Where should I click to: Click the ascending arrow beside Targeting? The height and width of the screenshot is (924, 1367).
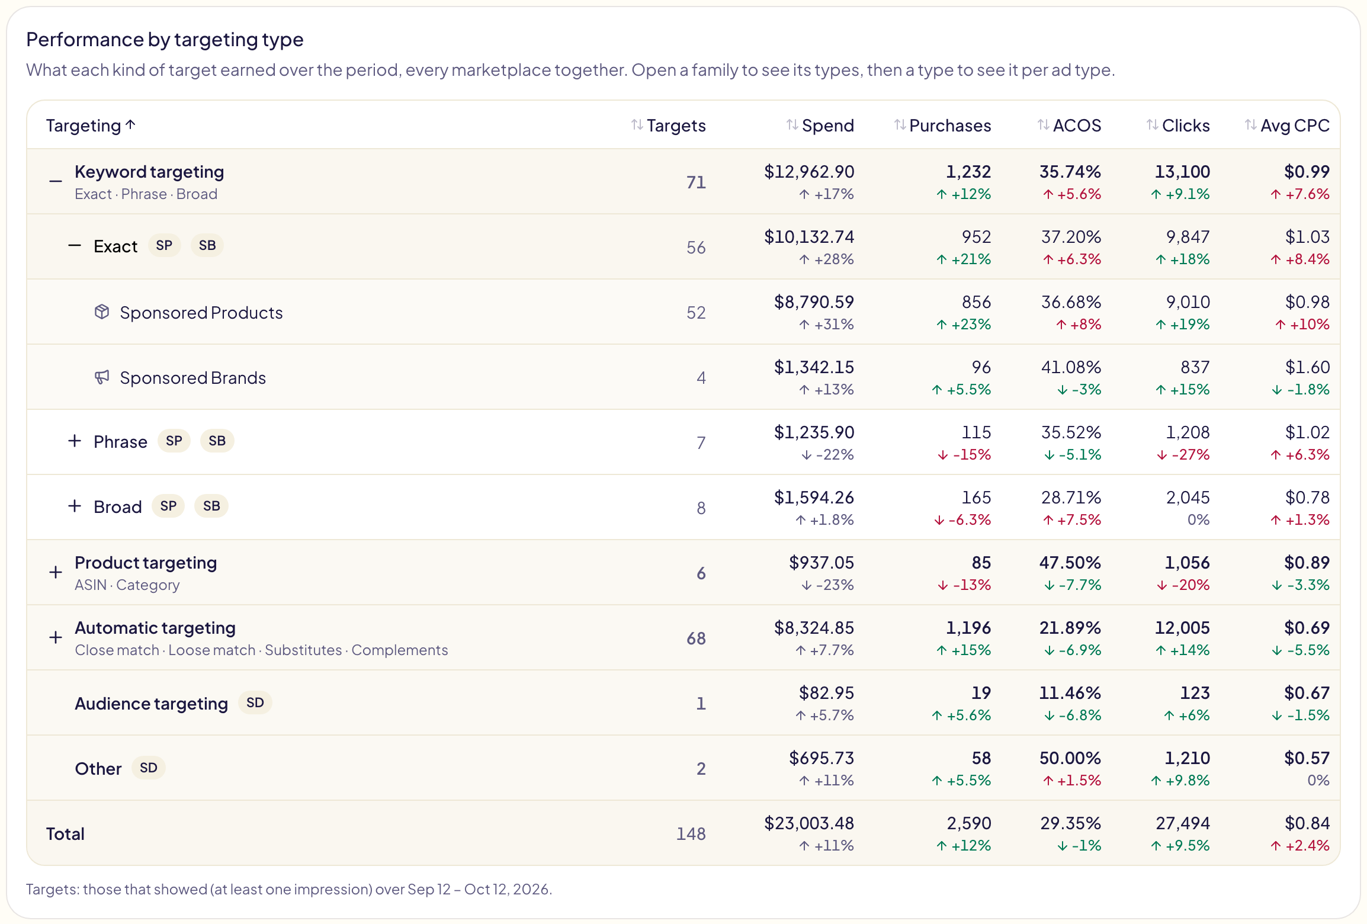click(x=131, y=124)
